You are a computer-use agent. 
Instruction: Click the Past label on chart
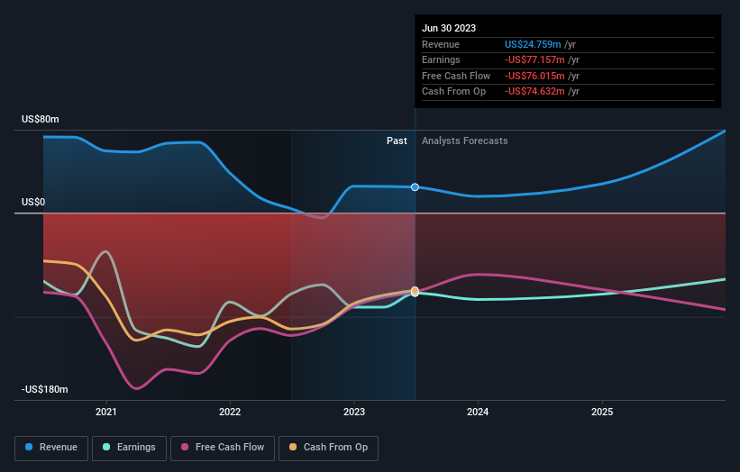pyautogui.click(x=397, y=141)
